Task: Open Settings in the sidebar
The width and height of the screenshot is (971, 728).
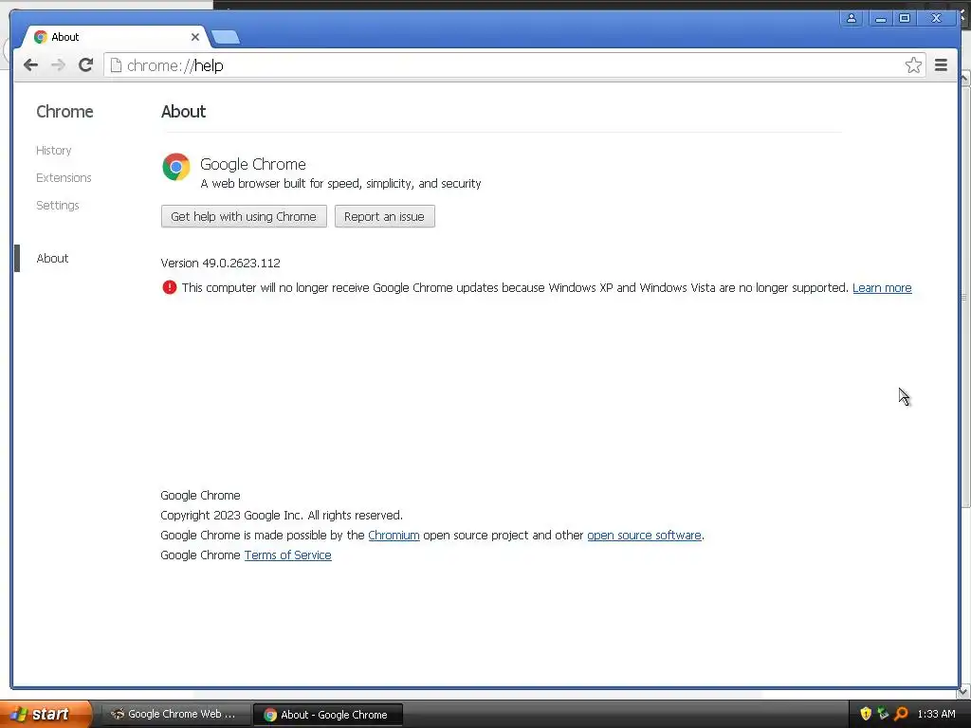Action: (x=58, y=205)
